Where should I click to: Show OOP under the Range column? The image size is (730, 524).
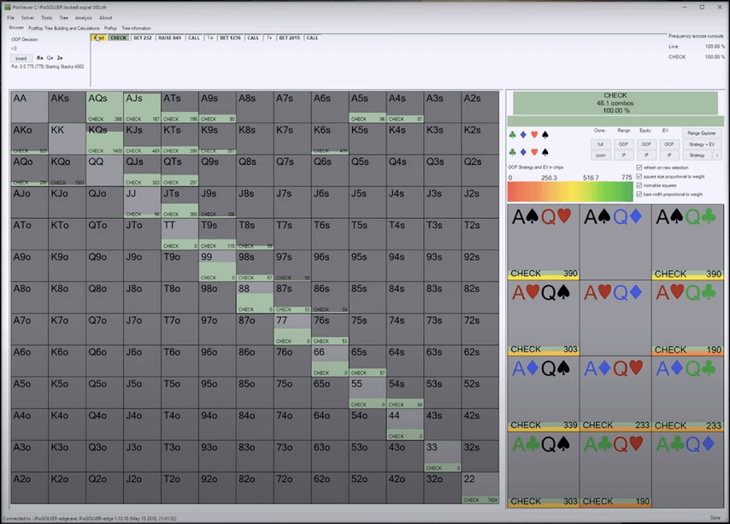tap(623, 144)
